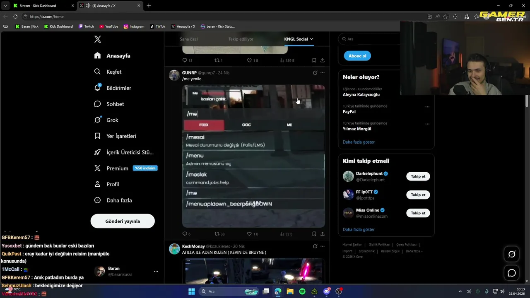Click the Bildirimler bell icon
Viewport: 530px width, 298px height.
(97, 88)
